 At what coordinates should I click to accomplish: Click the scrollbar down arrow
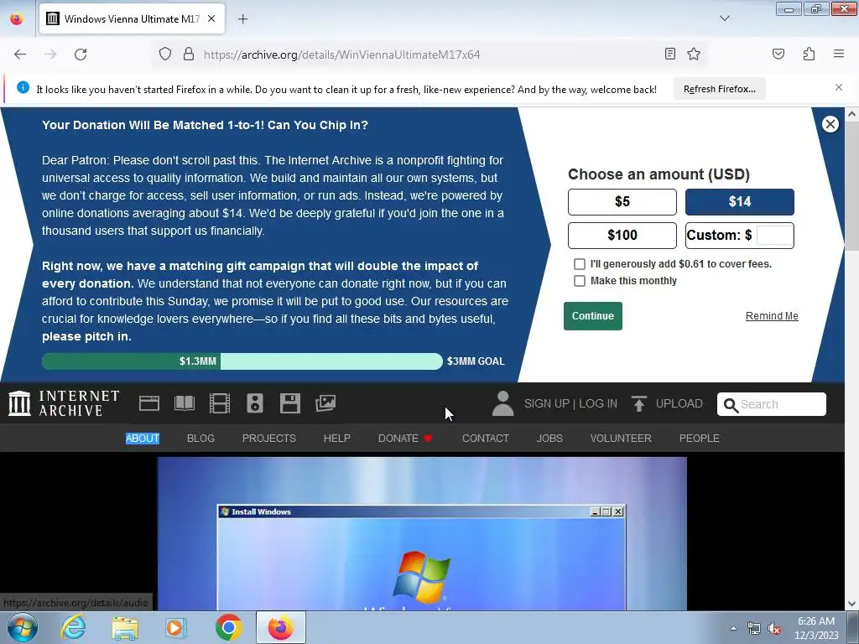pyautogui.click(x=851, y=604)
